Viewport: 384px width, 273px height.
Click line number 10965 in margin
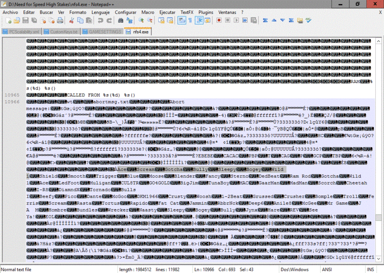pos(12,95)
